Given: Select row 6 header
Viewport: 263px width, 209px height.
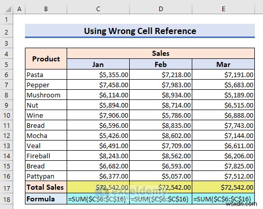Looking at the screenshot, I should pyautogui.click(x=7, y=75).
